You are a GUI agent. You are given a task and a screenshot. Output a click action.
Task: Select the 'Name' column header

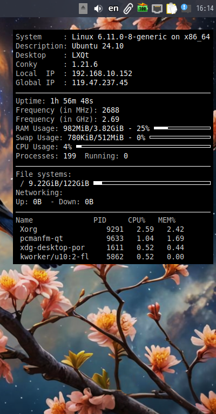click(24, 220)
